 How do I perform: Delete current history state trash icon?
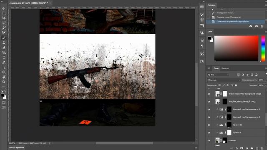tap(262, 26)
